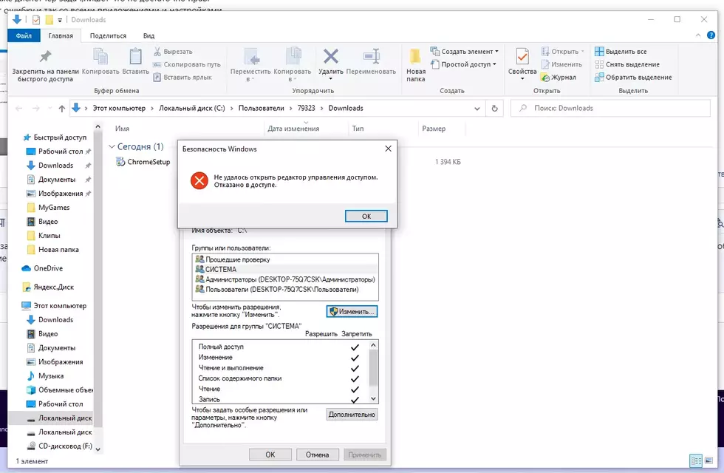Click Отмена in the properties dialog
Image resolution: width=724 pixels, height=473 pixels.
tap(317, 455)
